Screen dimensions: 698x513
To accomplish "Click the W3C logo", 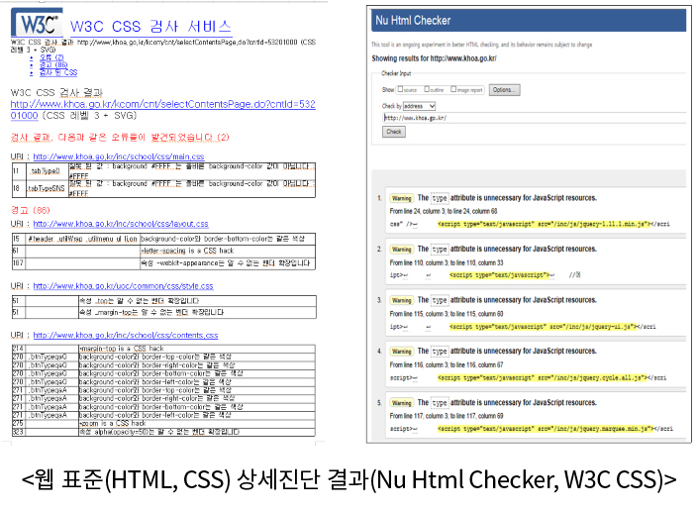I will click(37, 23).
